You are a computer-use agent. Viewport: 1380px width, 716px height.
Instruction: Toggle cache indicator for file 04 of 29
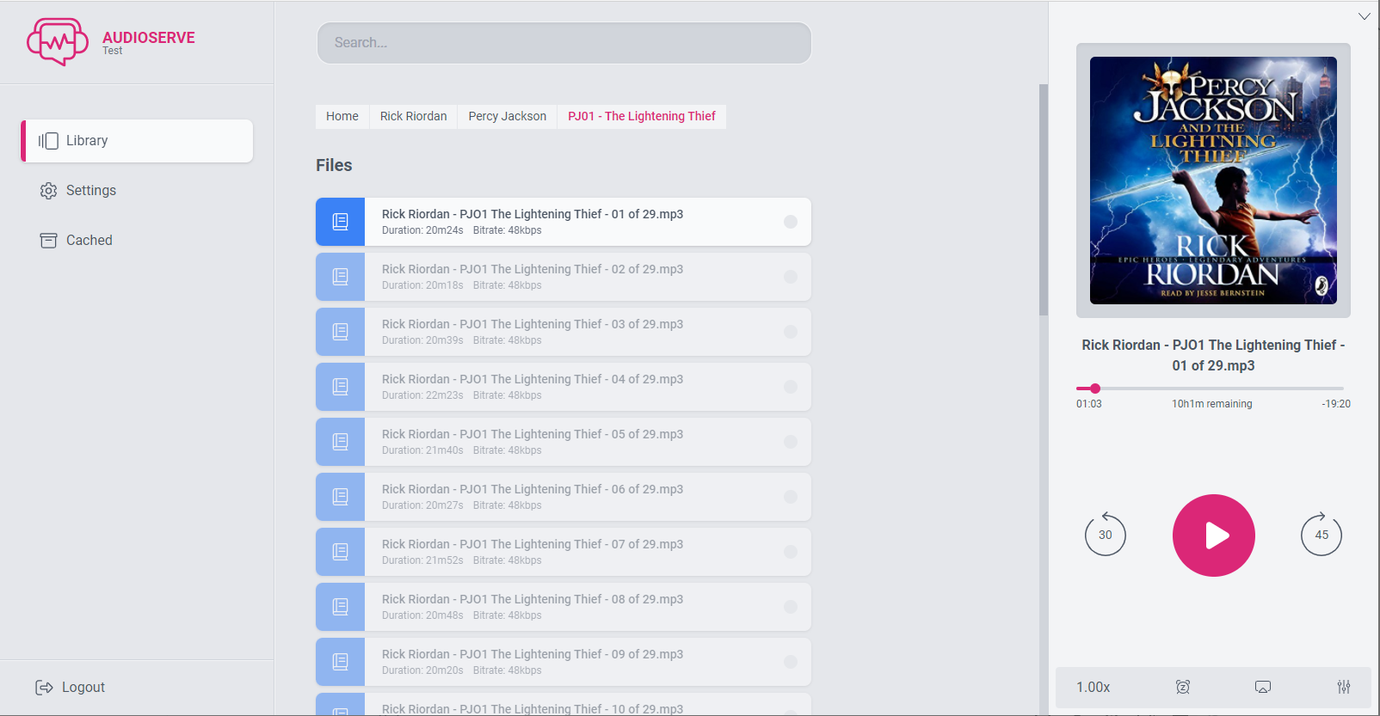(x=791, y=387)
